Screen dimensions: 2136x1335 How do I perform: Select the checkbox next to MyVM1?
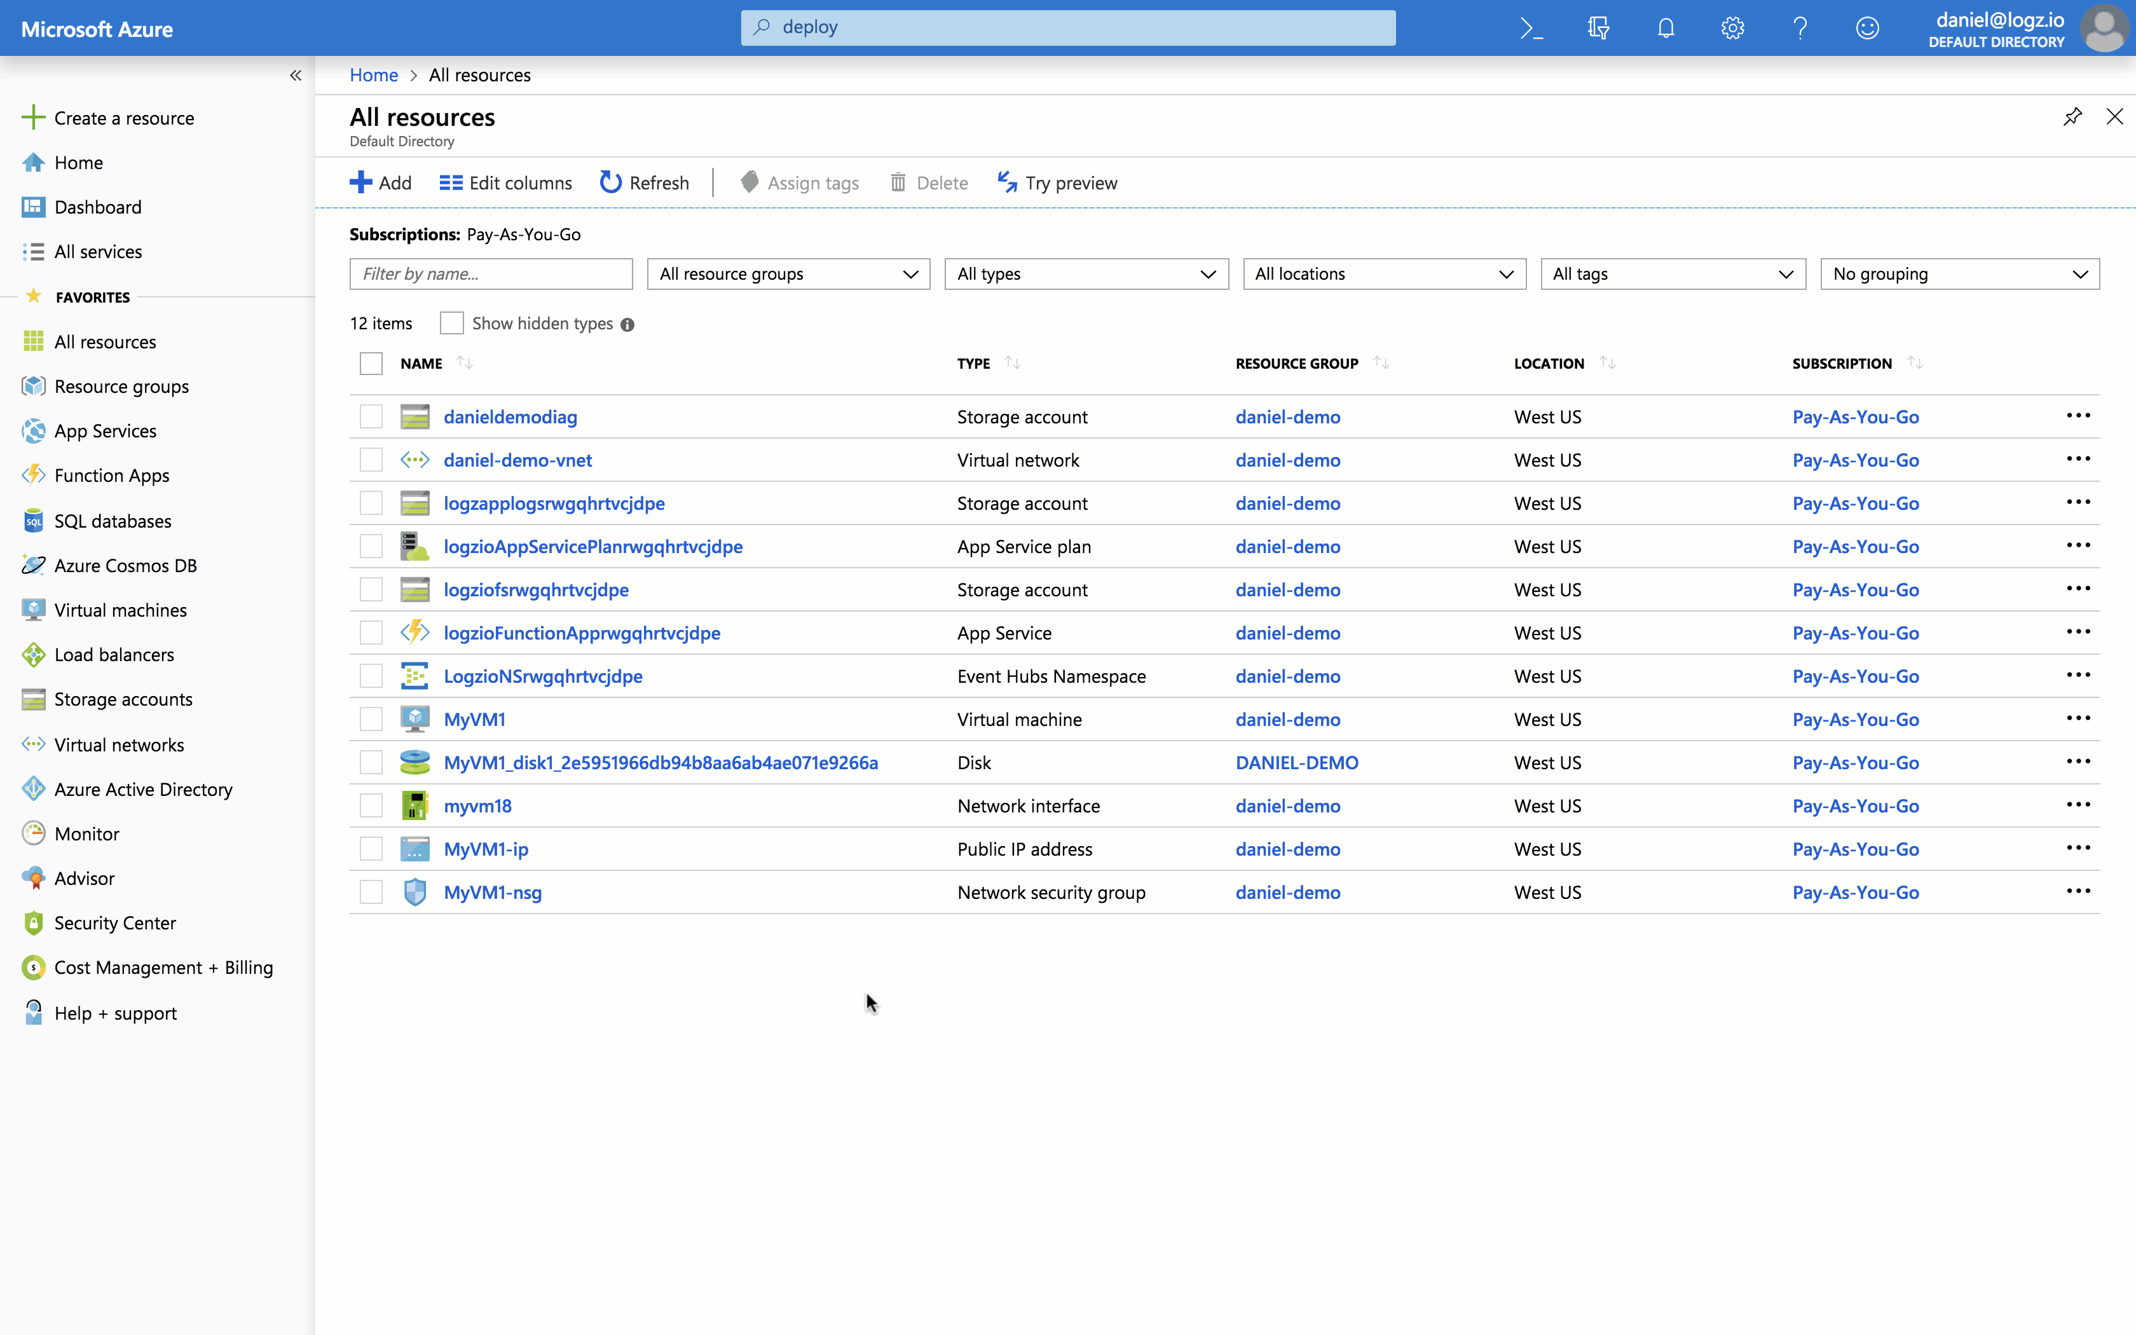pos(371,718)
